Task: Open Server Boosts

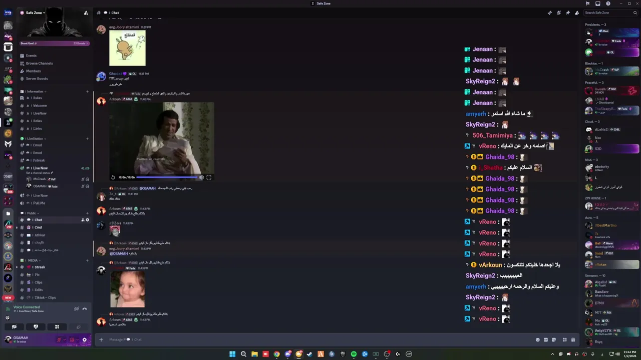Action: (54, 78)
